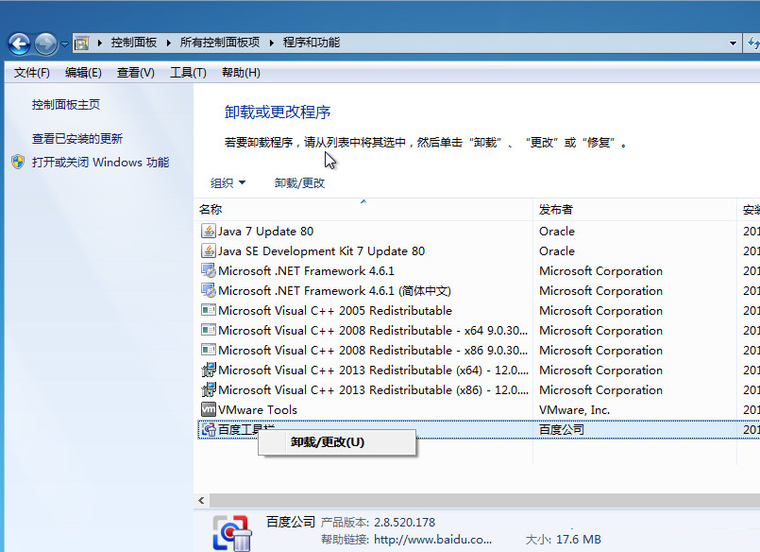
Task: Open the 查看(V) menu
Action: (x=135, y=73)
